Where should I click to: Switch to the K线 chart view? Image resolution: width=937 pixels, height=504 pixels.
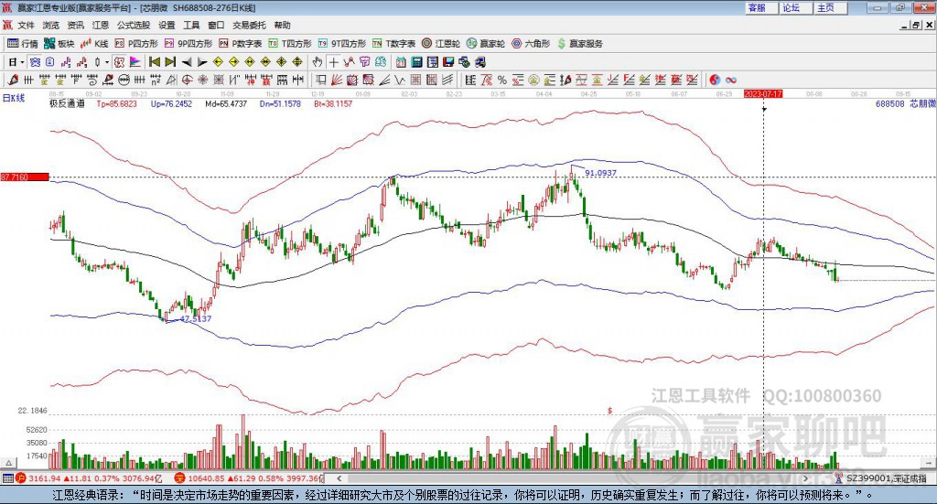(94, 44)
